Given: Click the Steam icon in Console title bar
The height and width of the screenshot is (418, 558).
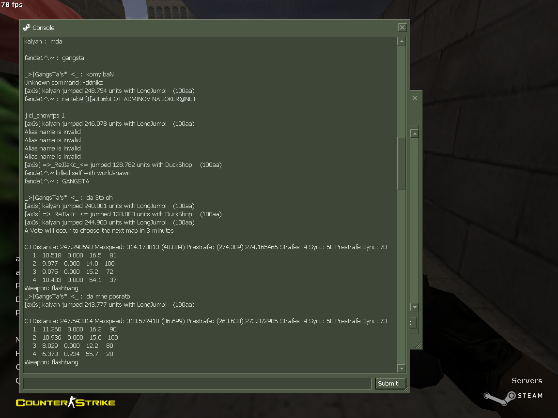Looking at the screenshot, I should (x=26, y=28).
